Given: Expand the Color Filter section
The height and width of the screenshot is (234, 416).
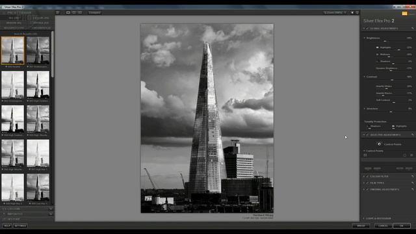Looking at the screenshot, I should (364, 176).
